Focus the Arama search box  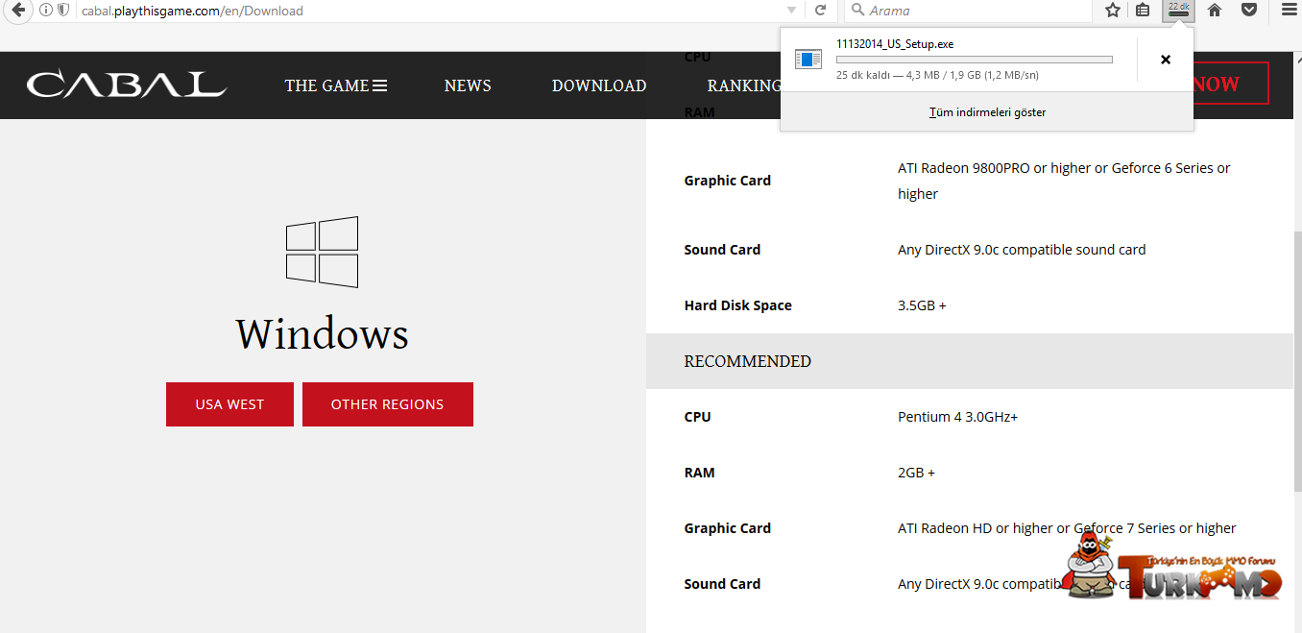click(x=969, y=11)
